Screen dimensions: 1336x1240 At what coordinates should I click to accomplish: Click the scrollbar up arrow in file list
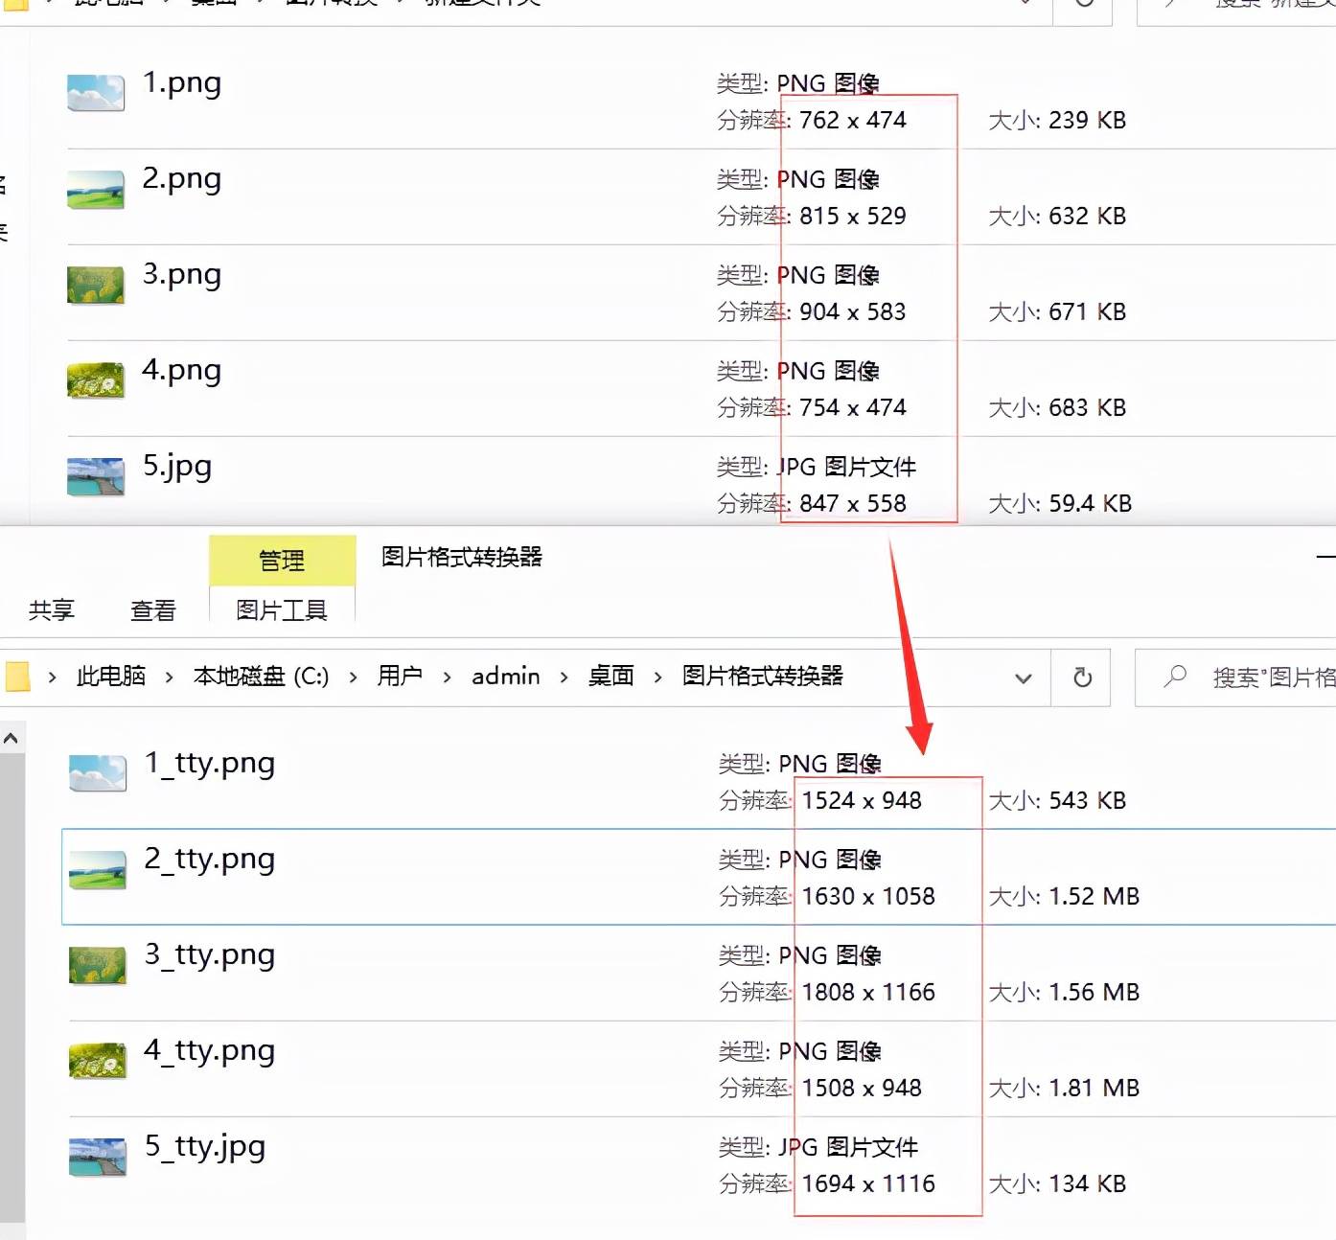(12, 738)
